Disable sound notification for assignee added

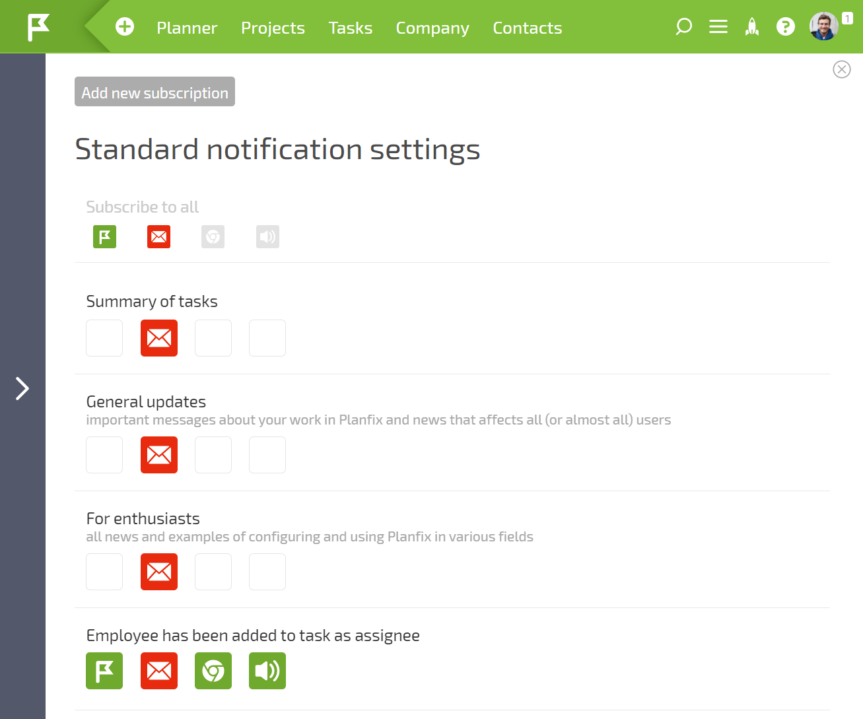click(267, 671)
